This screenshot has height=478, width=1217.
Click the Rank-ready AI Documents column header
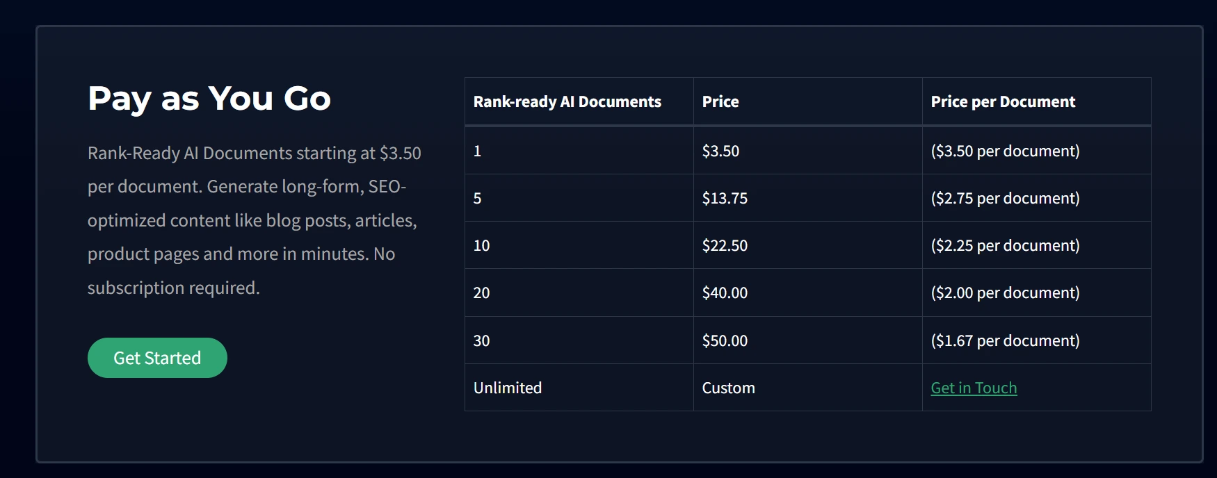[579, 101]
